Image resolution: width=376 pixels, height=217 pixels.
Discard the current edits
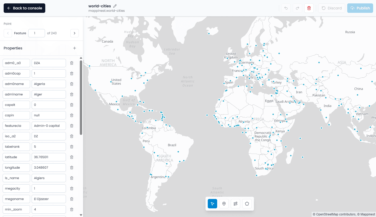point(332,8)
